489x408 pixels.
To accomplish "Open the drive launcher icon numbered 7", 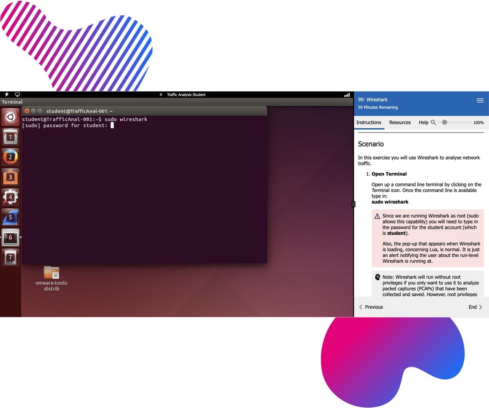I will click(x=11, y=257).
